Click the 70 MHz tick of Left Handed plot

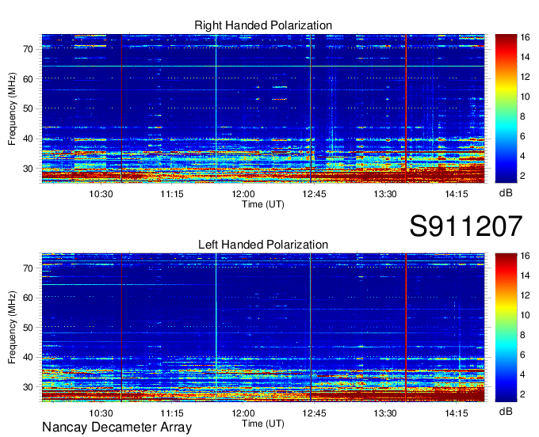[29, 268]
